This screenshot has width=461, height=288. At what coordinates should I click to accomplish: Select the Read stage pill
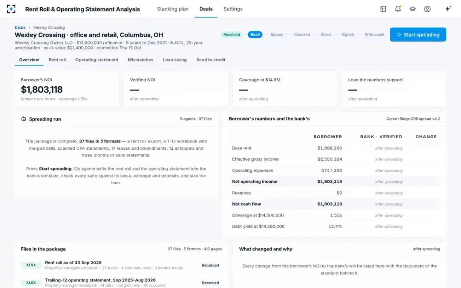(255, 35)
